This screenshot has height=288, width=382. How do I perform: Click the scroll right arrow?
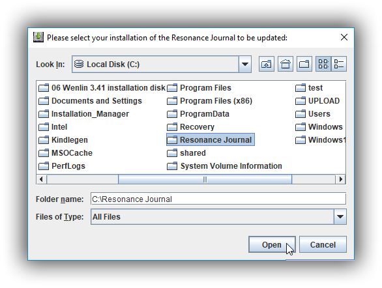point(340,179)
